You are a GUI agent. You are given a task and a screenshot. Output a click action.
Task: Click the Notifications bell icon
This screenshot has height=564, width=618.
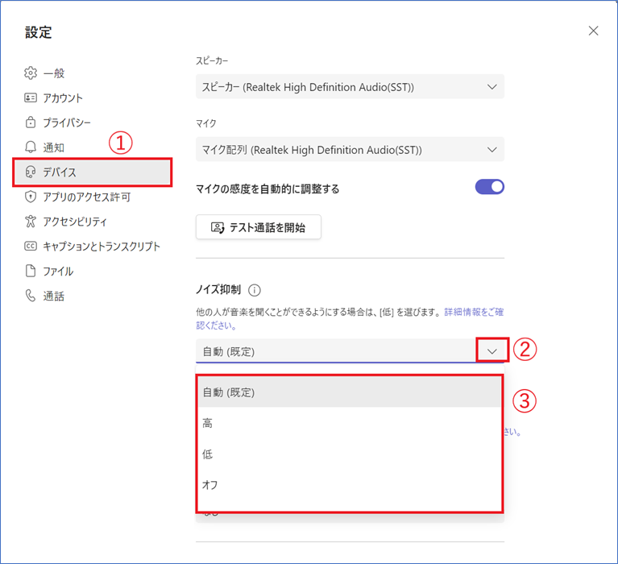coord(31,147)
